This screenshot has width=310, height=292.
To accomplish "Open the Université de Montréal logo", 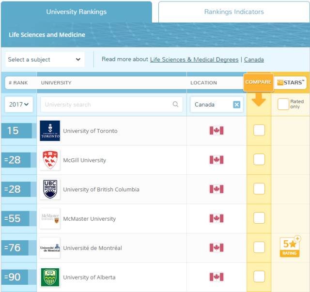I will pos(50,248).
